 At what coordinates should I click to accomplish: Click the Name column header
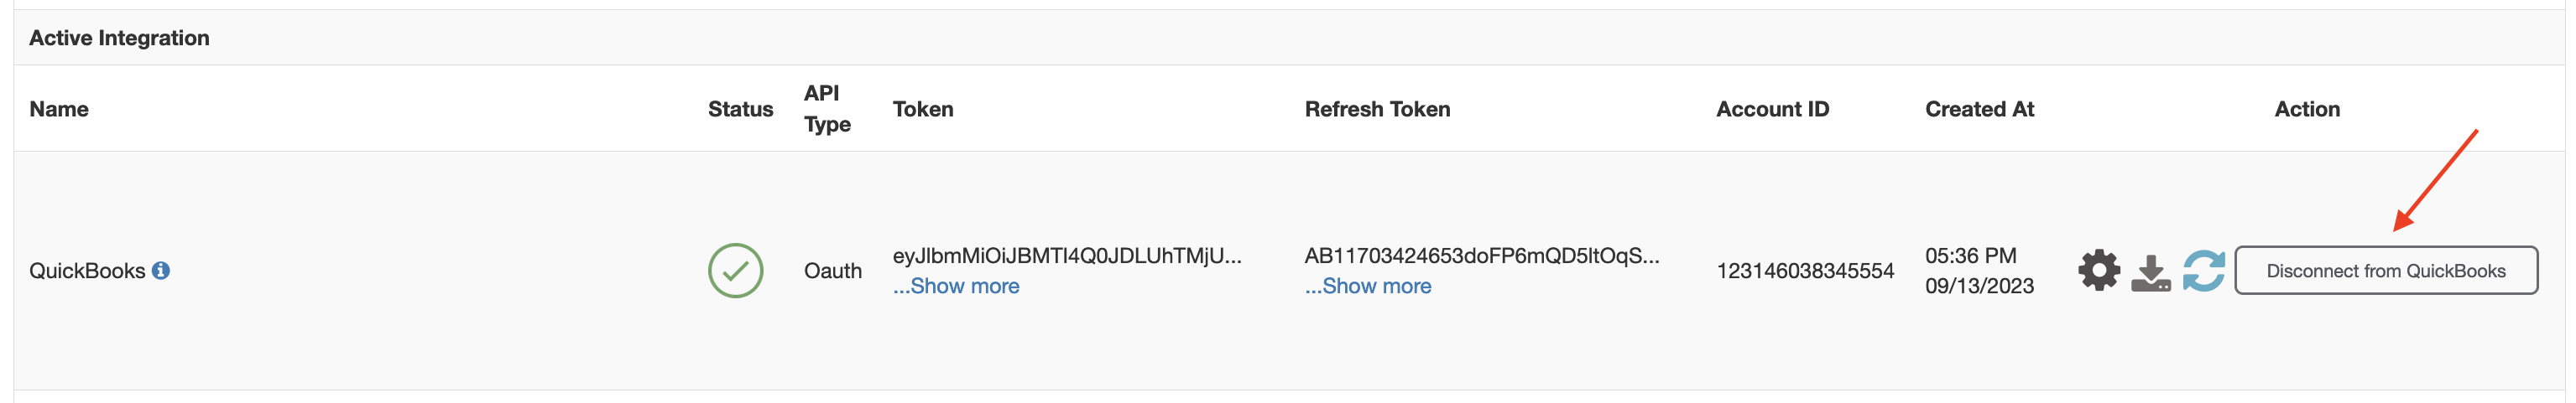[x=59, y=109]
